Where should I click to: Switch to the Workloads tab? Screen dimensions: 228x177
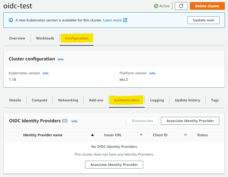tap(45, 38)
